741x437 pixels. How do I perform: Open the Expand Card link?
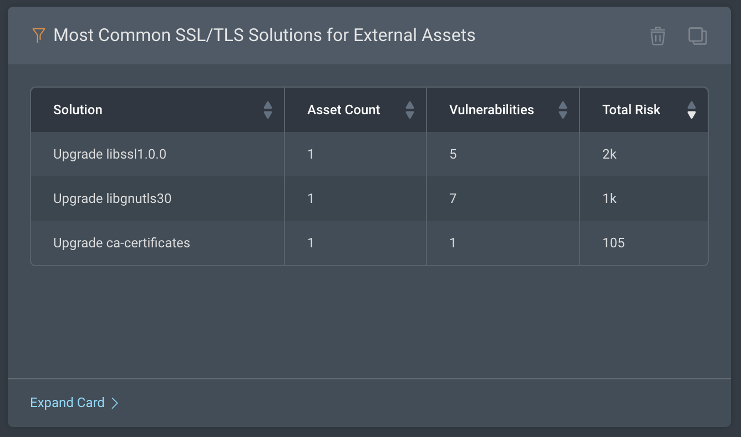pyautogui.click(x=67, y=403)
